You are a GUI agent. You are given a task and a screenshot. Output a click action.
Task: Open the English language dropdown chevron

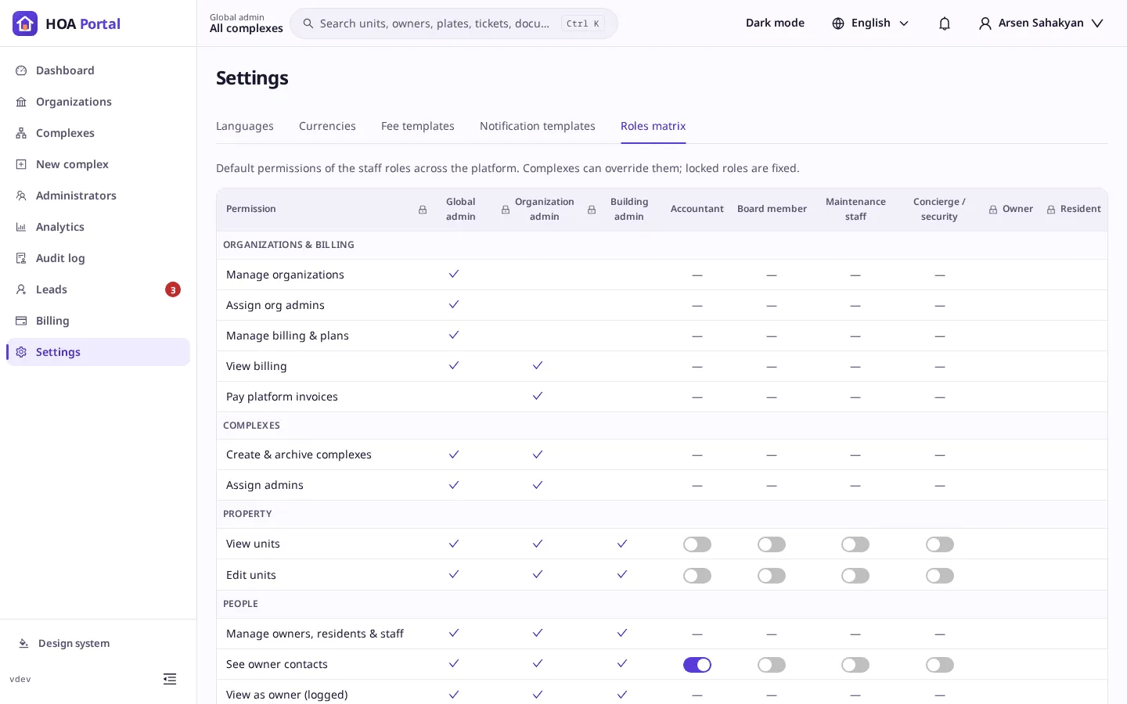click(904, 23)
